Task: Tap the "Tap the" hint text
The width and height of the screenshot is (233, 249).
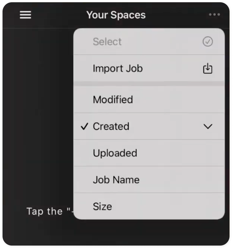Action: (x=44, y=211)
